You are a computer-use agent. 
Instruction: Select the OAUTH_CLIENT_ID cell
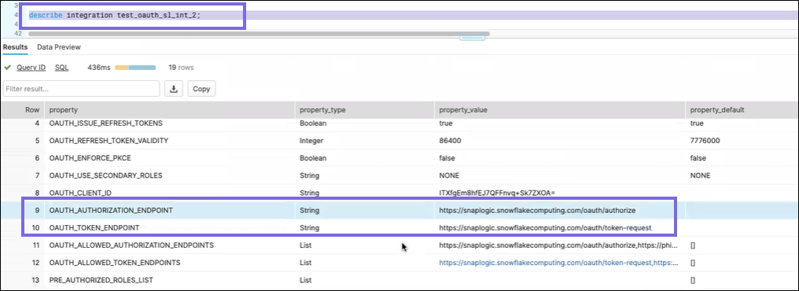tap(80, 193)
